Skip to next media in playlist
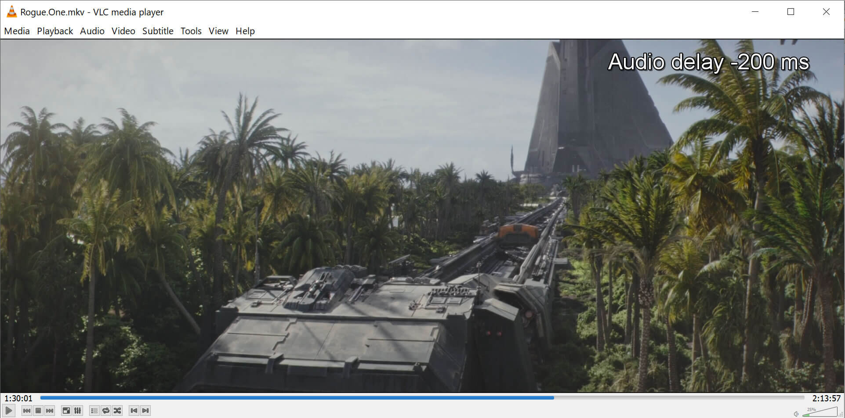This screenshot has width=845, height=418. pyautogui.click(x=50, y=411)
